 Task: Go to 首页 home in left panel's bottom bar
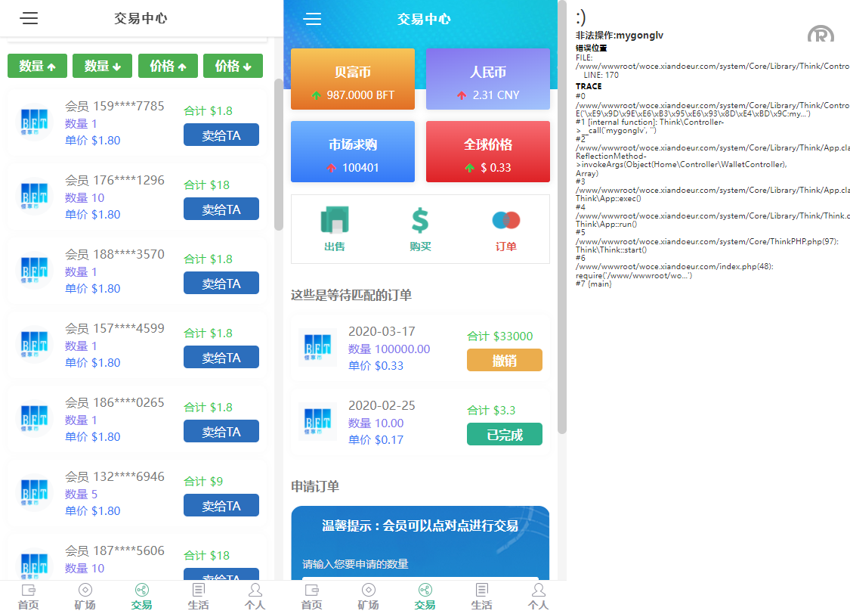(x=29, y=596)
